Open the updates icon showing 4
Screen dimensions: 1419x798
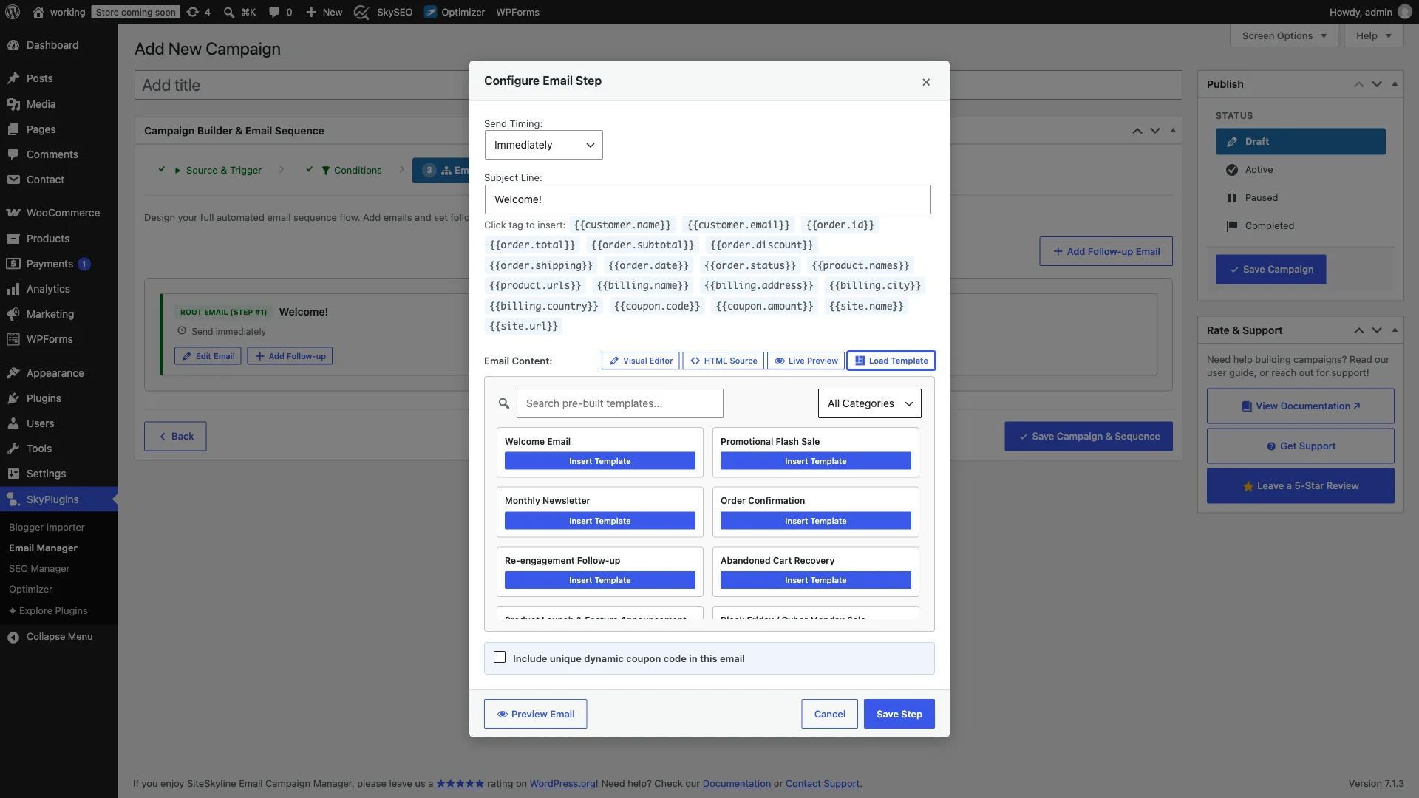(x=199, y=12)
